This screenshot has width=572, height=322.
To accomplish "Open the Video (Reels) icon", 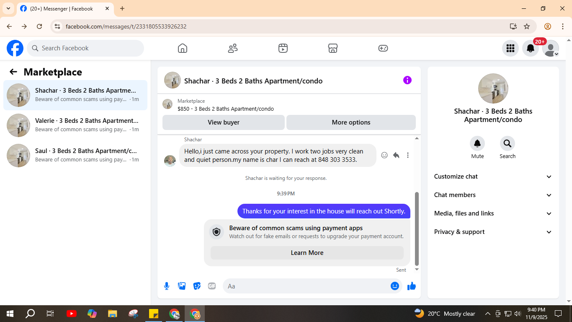I will 283,48.
